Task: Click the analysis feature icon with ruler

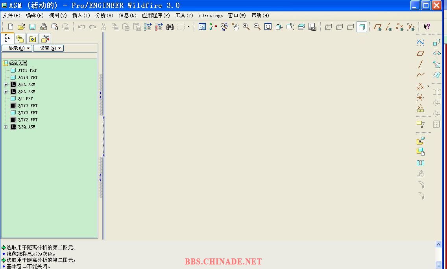Action: pyautogui.click(x=421, y=108)
